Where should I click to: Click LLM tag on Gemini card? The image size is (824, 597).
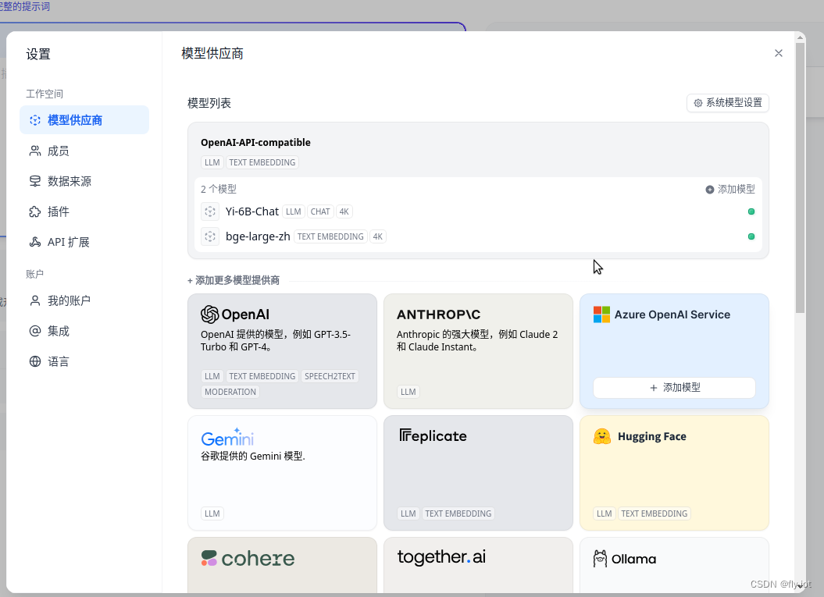(x=212, y=513)
